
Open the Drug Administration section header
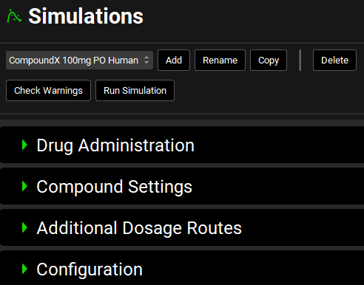[x=182, y=145]
